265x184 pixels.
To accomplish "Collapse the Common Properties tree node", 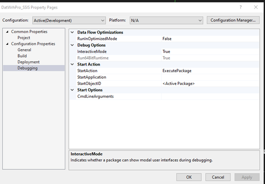I will [7, 32].
